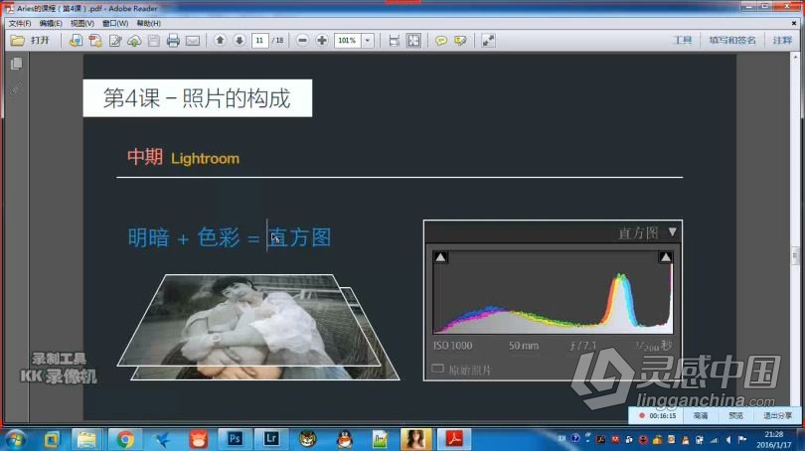
Task: Click the 打开 (Open) folder button
Action: pyautogui.click(x=30, y=40)
